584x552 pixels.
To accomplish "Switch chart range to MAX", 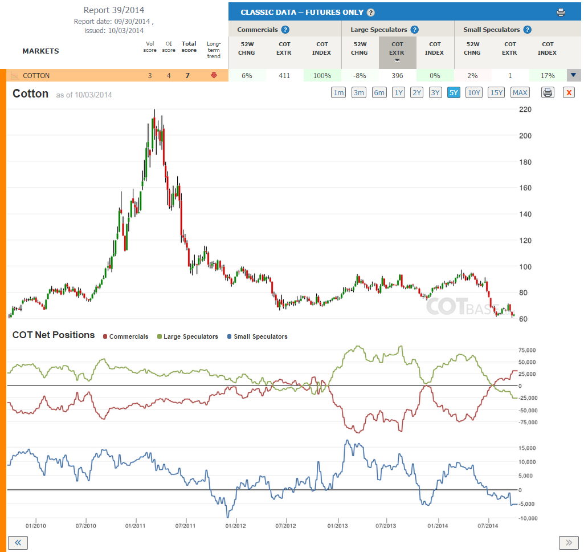I will [x=520, y=92].
